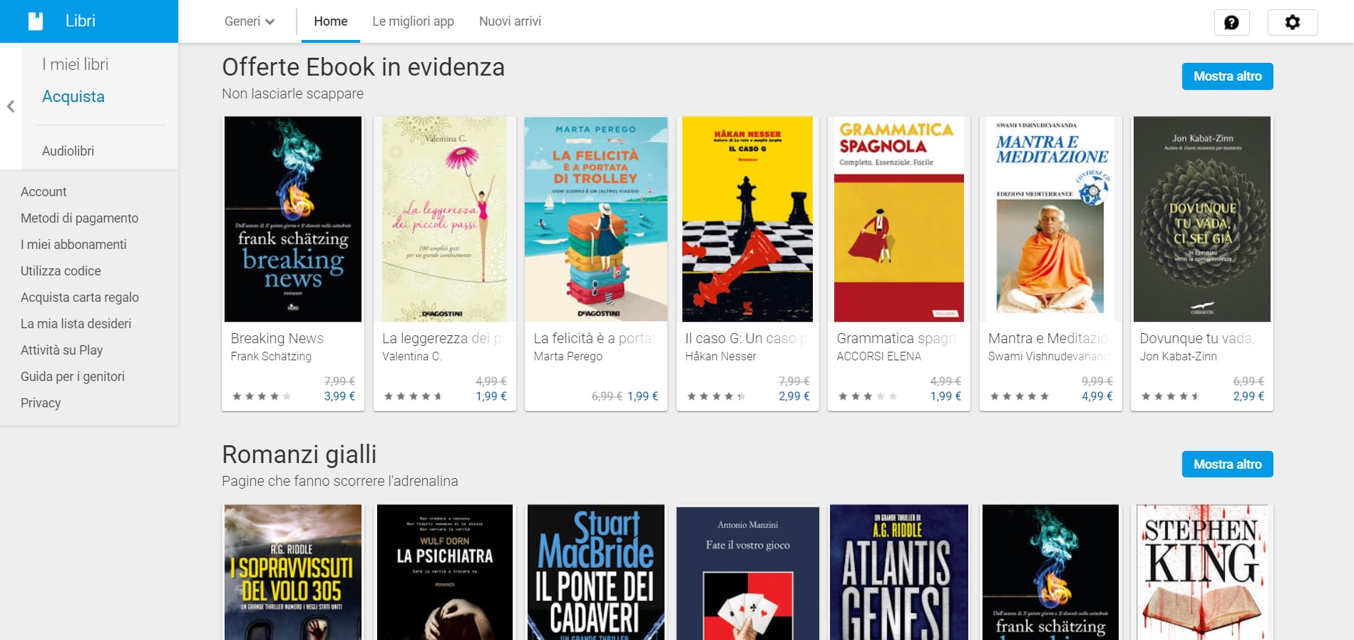
Task: Click 4,99 € price for Mantra e Meditazione
Action: click(x=1097, y=396)
